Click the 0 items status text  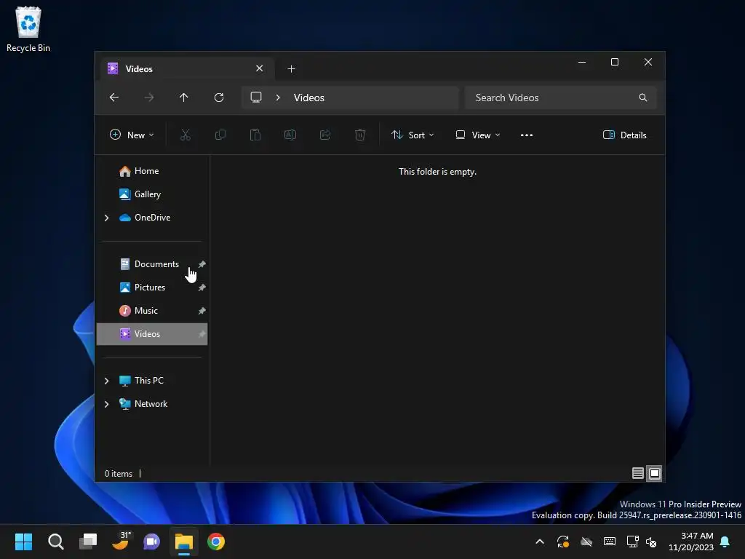click(119, 474)
